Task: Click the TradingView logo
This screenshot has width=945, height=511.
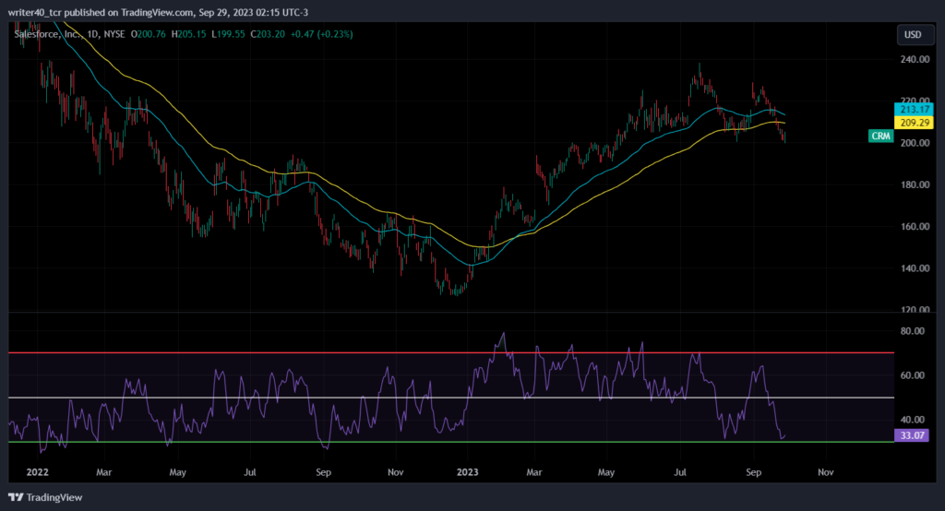Action: tap(45, 497)
